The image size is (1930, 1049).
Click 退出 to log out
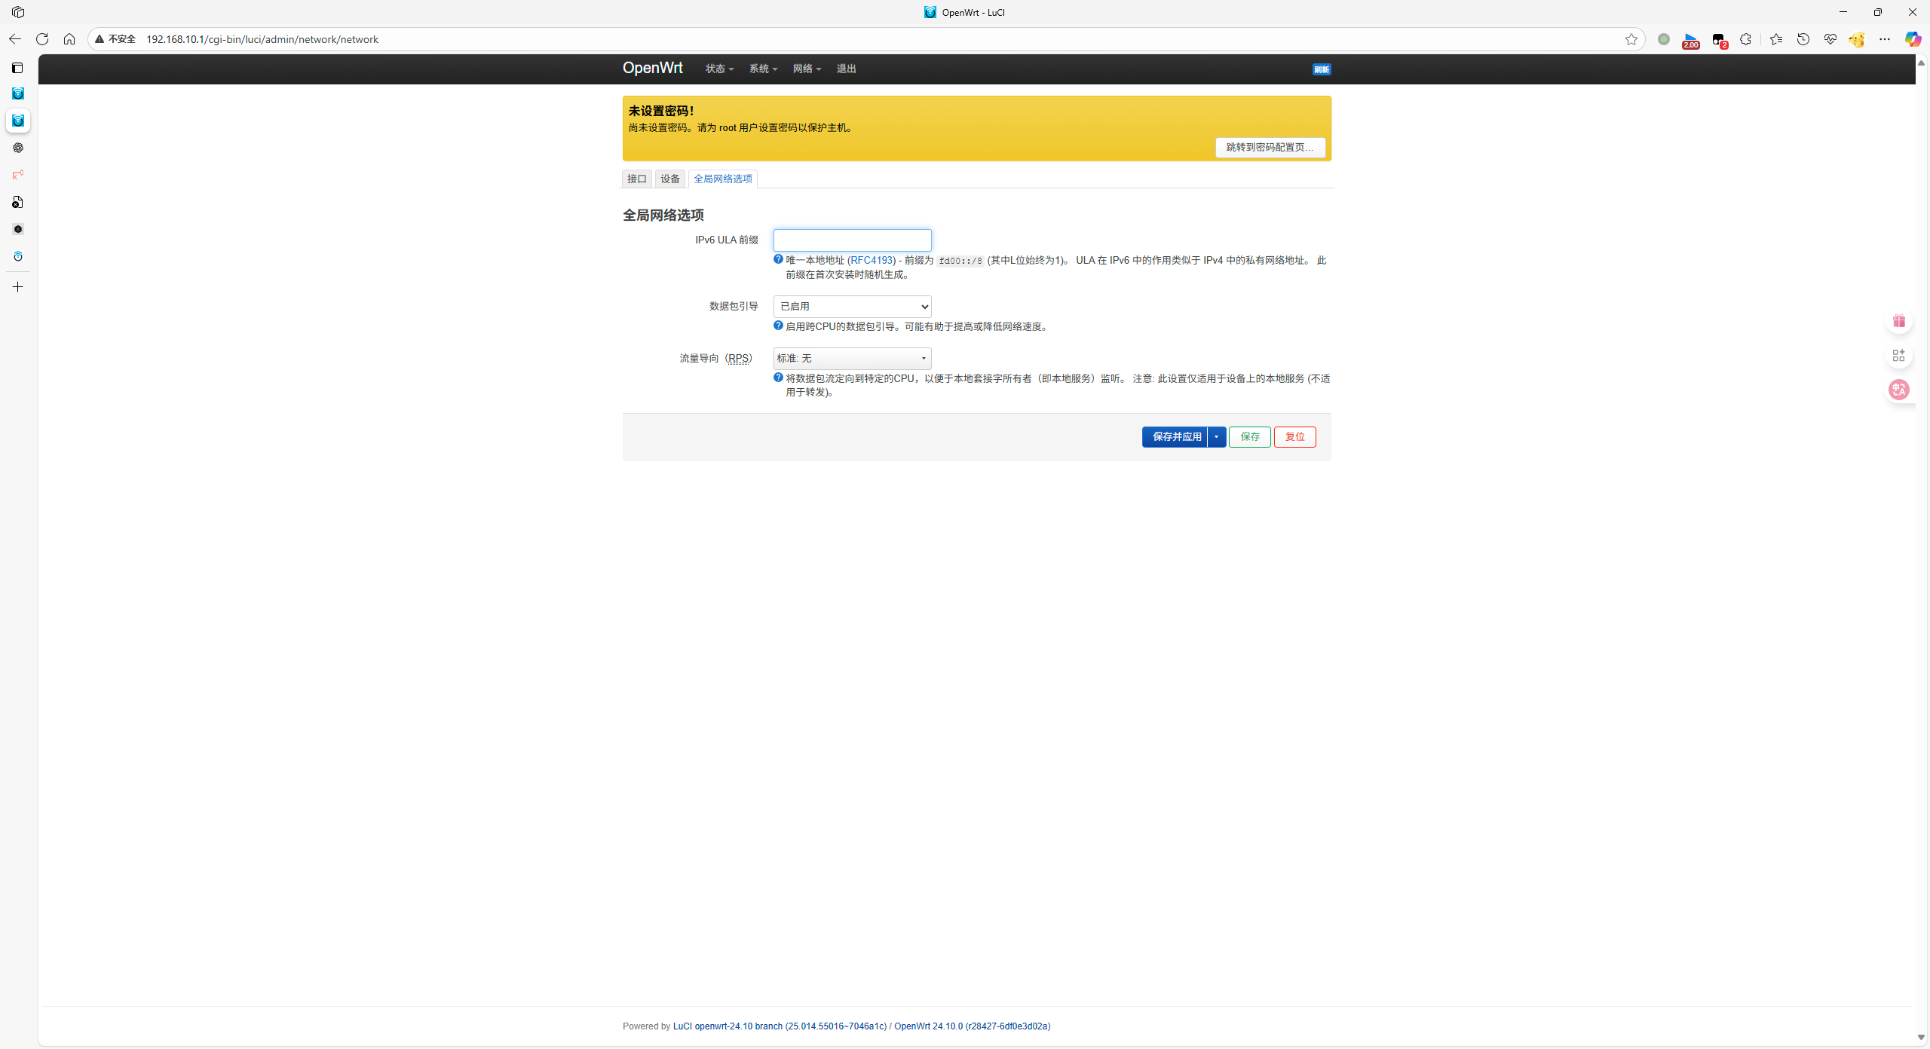click(846, 69)
